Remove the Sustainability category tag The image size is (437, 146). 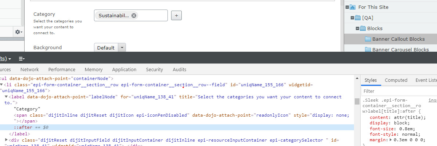tap(134, 16)
